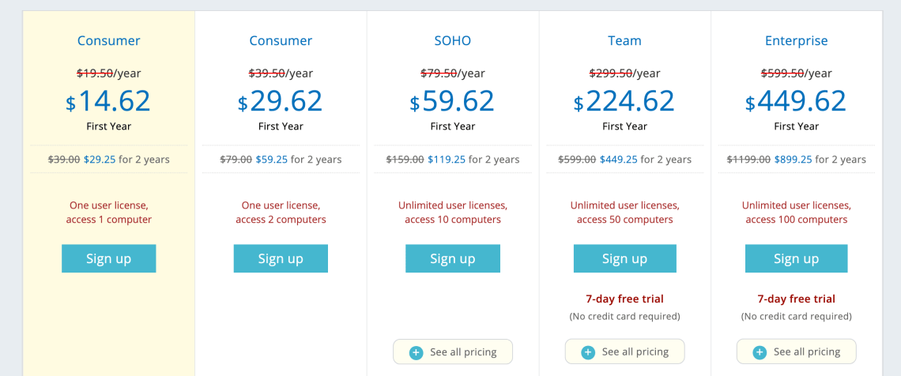Image resolution: width=901 pixels, height=376 pixels.
Task: Click the 7-day free trial text under Team
Action: (624, 299)
